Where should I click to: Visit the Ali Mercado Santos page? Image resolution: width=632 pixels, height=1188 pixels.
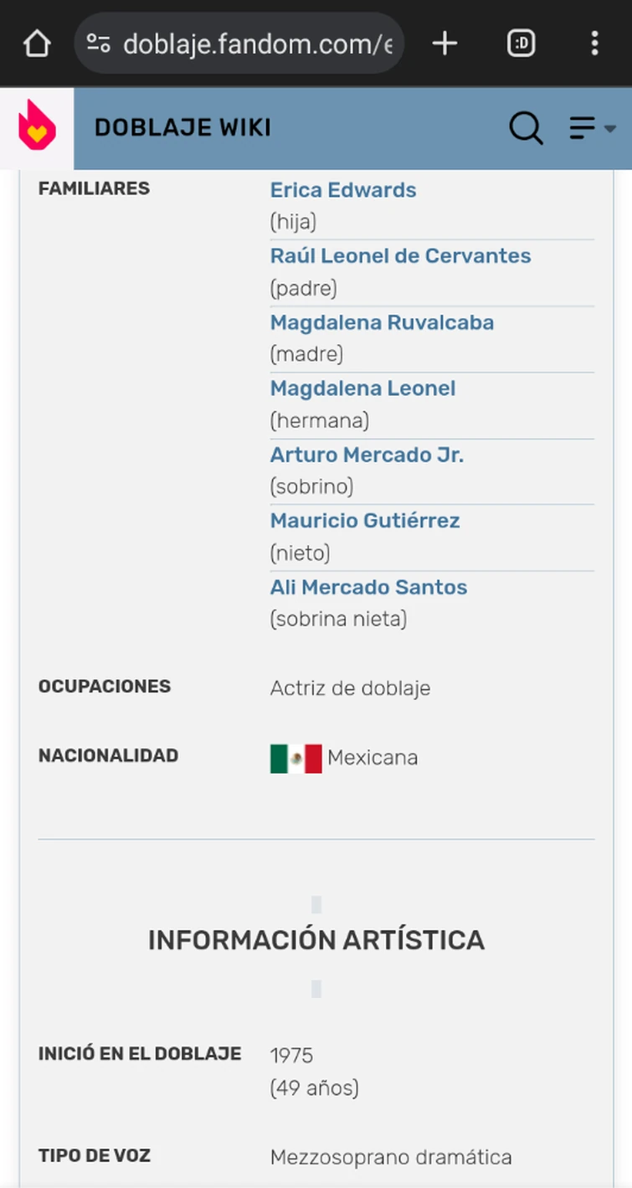pos(368,587)
